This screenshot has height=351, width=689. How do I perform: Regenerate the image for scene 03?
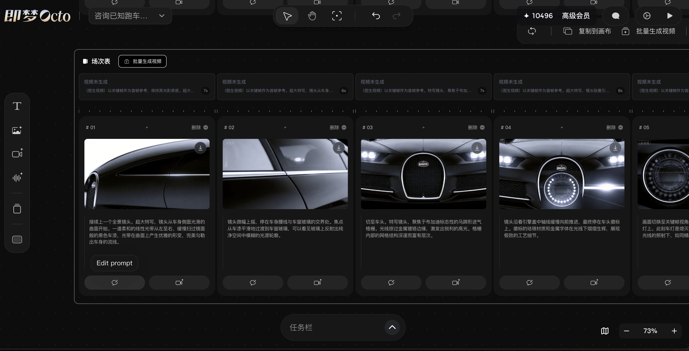(391, 283)
